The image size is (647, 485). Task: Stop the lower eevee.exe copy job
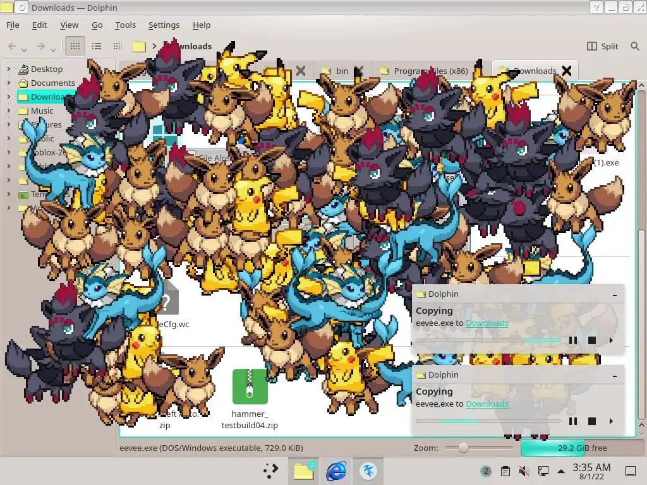[591, 421]
